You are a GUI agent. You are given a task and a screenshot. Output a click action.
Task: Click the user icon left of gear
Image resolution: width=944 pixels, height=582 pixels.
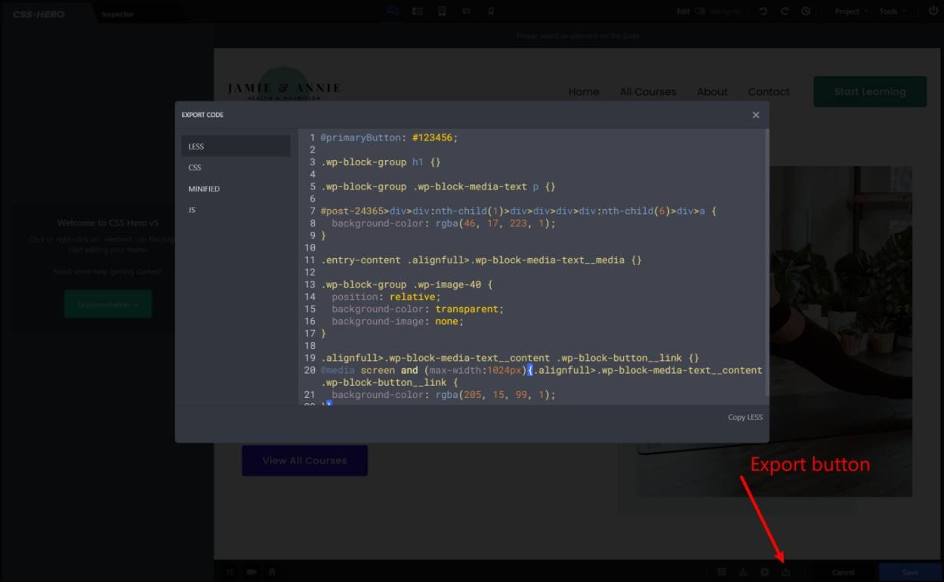pyautogui.click(x=743, y=572)
